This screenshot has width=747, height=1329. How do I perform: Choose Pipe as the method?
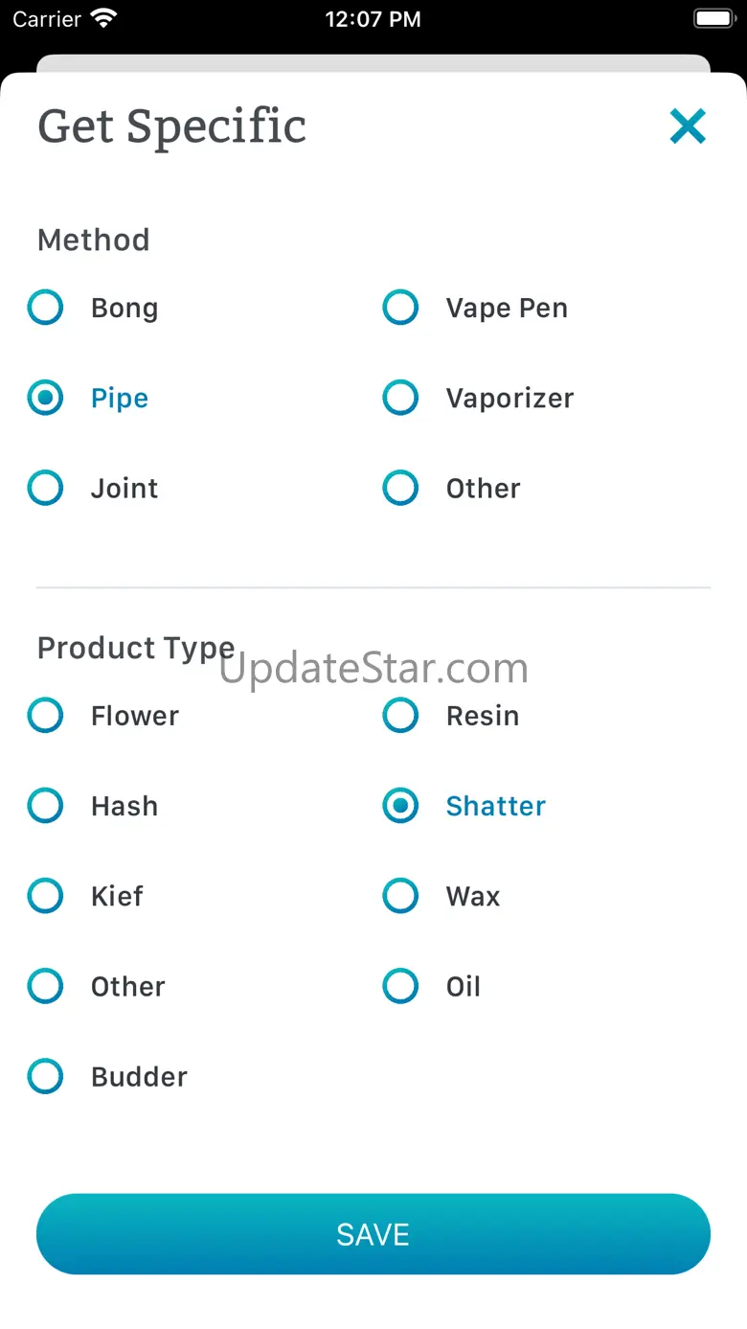(45, 399)
